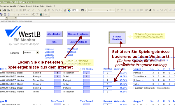
Task: Click the calculator icon in second toolbar
Action: point(5,15)
